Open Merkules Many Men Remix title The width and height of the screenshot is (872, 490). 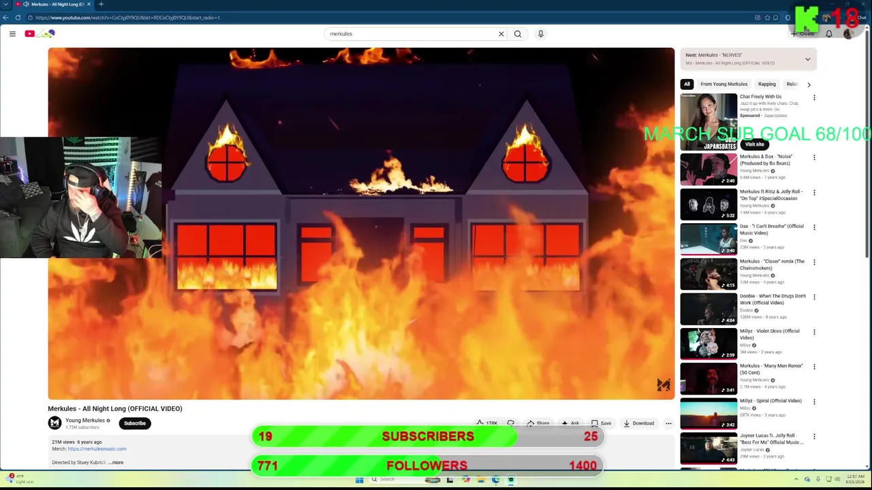tap(771, 369)
